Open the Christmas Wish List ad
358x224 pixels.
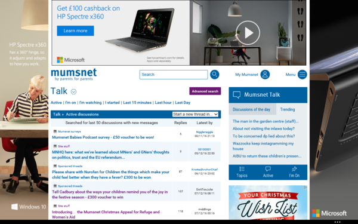coord(268,203)
